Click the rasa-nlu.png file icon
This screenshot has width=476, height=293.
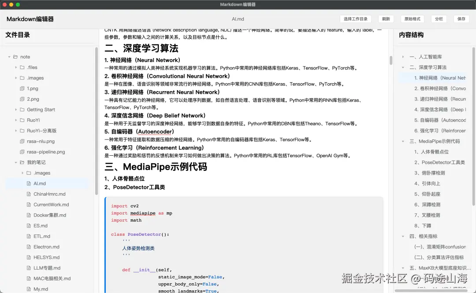click(22, 141)
